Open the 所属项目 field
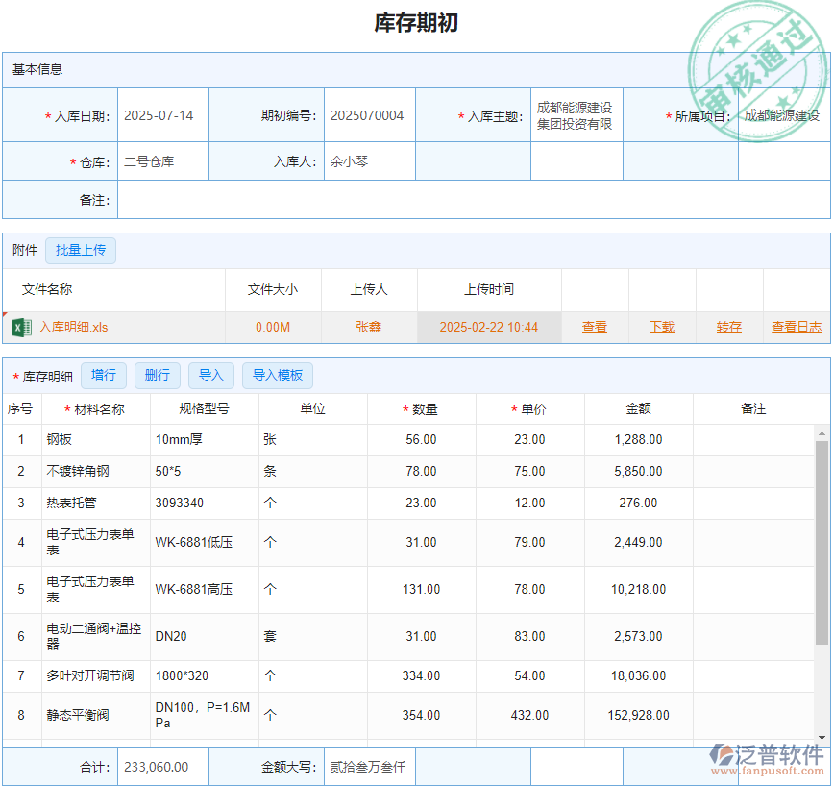Viewport: 834px width, 786px height. [782, 116]
